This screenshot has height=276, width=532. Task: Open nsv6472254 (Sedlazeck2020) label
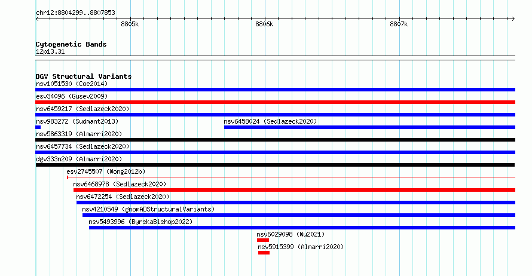coord(123,197)
